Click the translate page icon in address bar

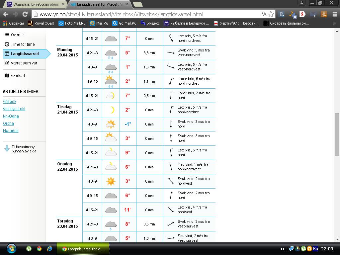click(x=263, y=14)
